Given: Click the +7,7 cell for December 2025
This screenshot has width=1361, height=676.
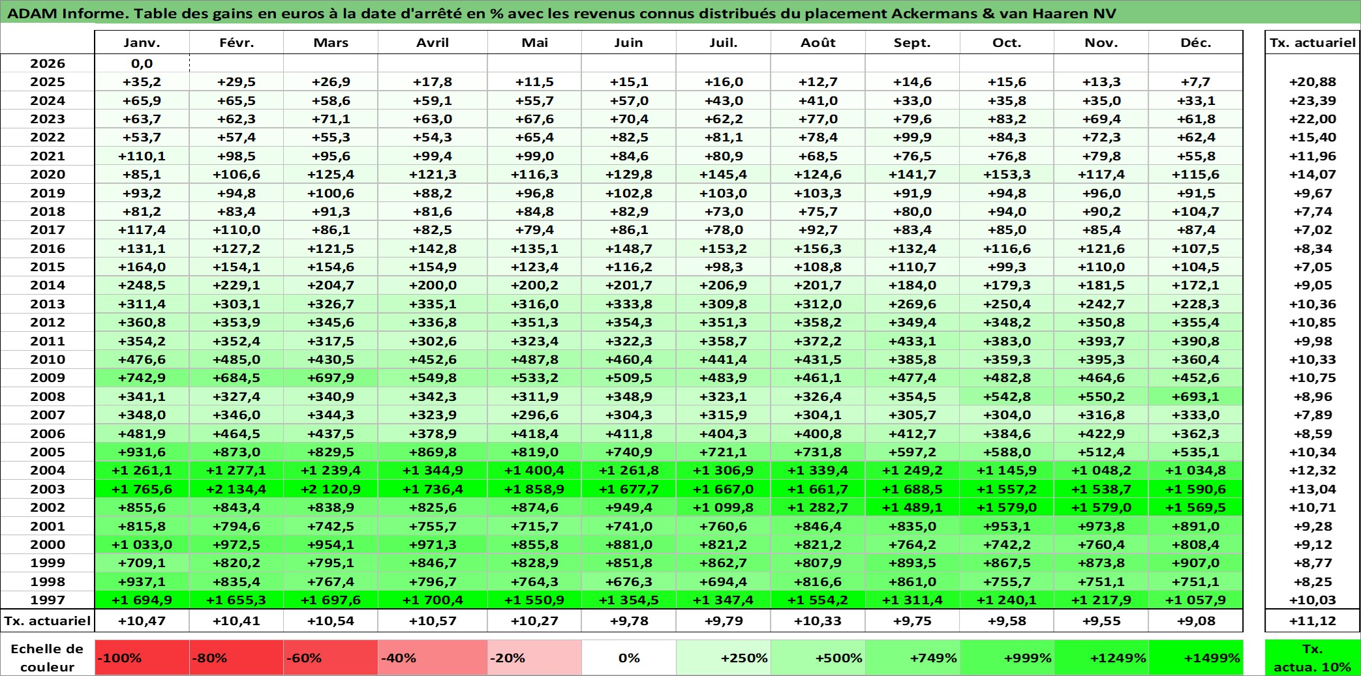Looking at the screenshot, I should 1196,81.
